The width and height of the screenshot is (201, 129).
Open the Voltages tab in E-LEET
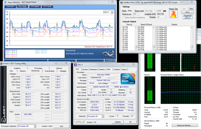pyautogui.click(x=63, y=71)
